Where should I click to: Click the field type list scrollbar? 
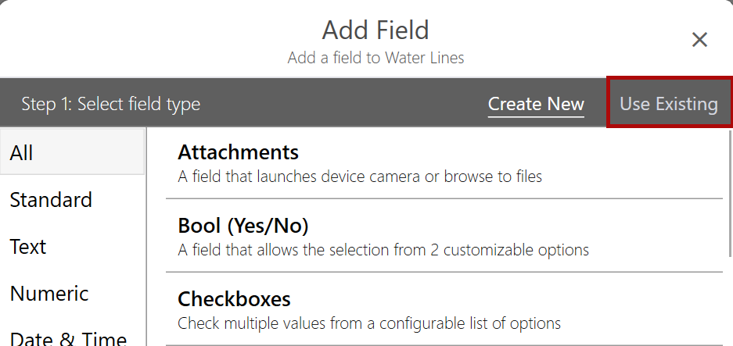728,195
